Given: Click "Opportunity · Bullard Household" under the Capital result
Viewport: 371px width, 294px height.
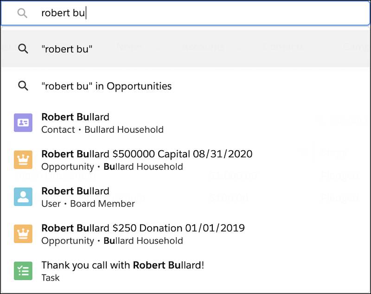Looking at the screenshot, I should [112, 167].
